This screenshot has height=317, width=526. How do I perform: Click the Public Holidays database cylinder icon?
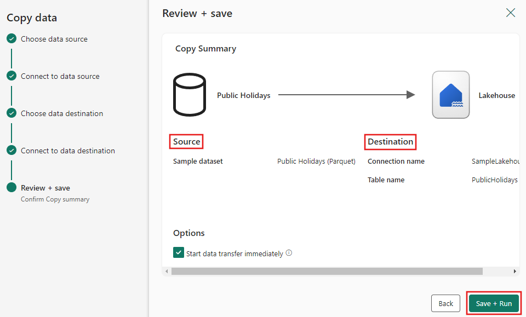coord(189,95)
